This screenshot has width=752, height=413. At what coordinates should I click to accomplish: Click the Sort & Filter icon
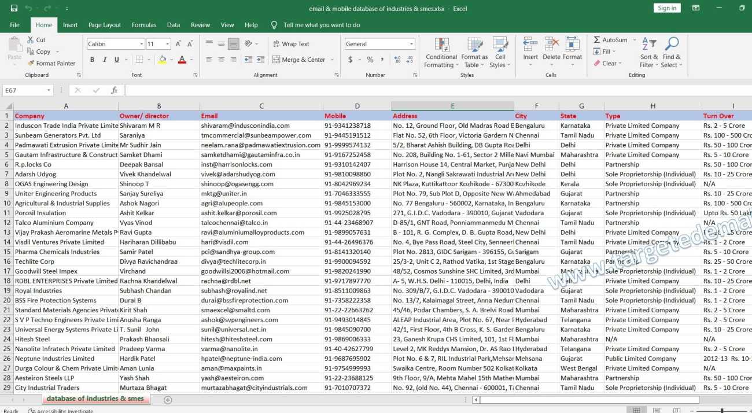648,52
